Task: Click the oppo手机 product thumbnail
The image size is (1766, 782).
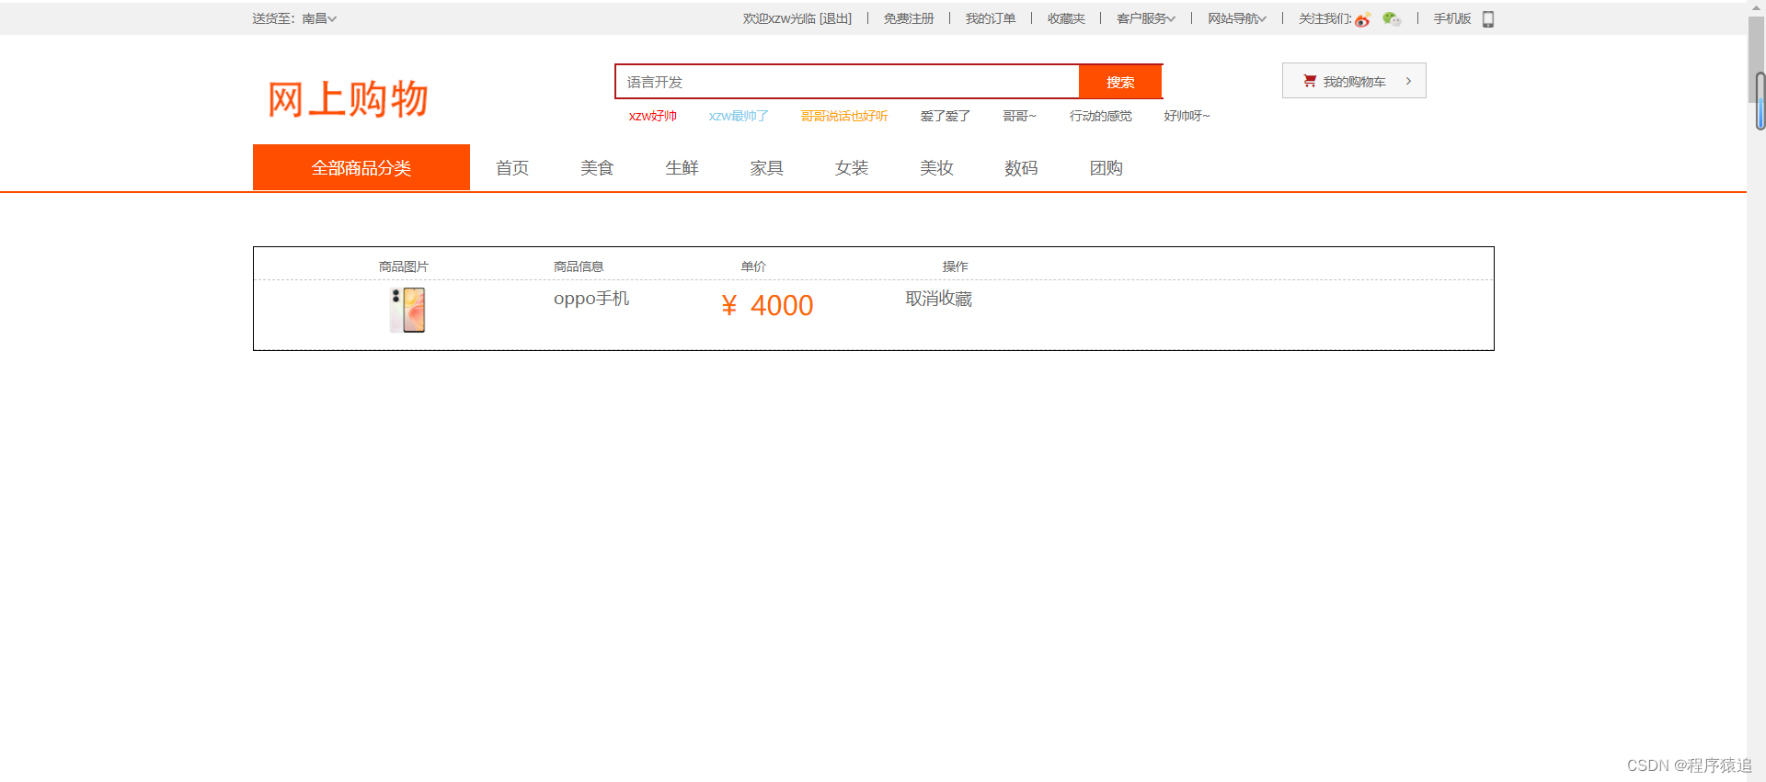Action: [x=407, y=310]
